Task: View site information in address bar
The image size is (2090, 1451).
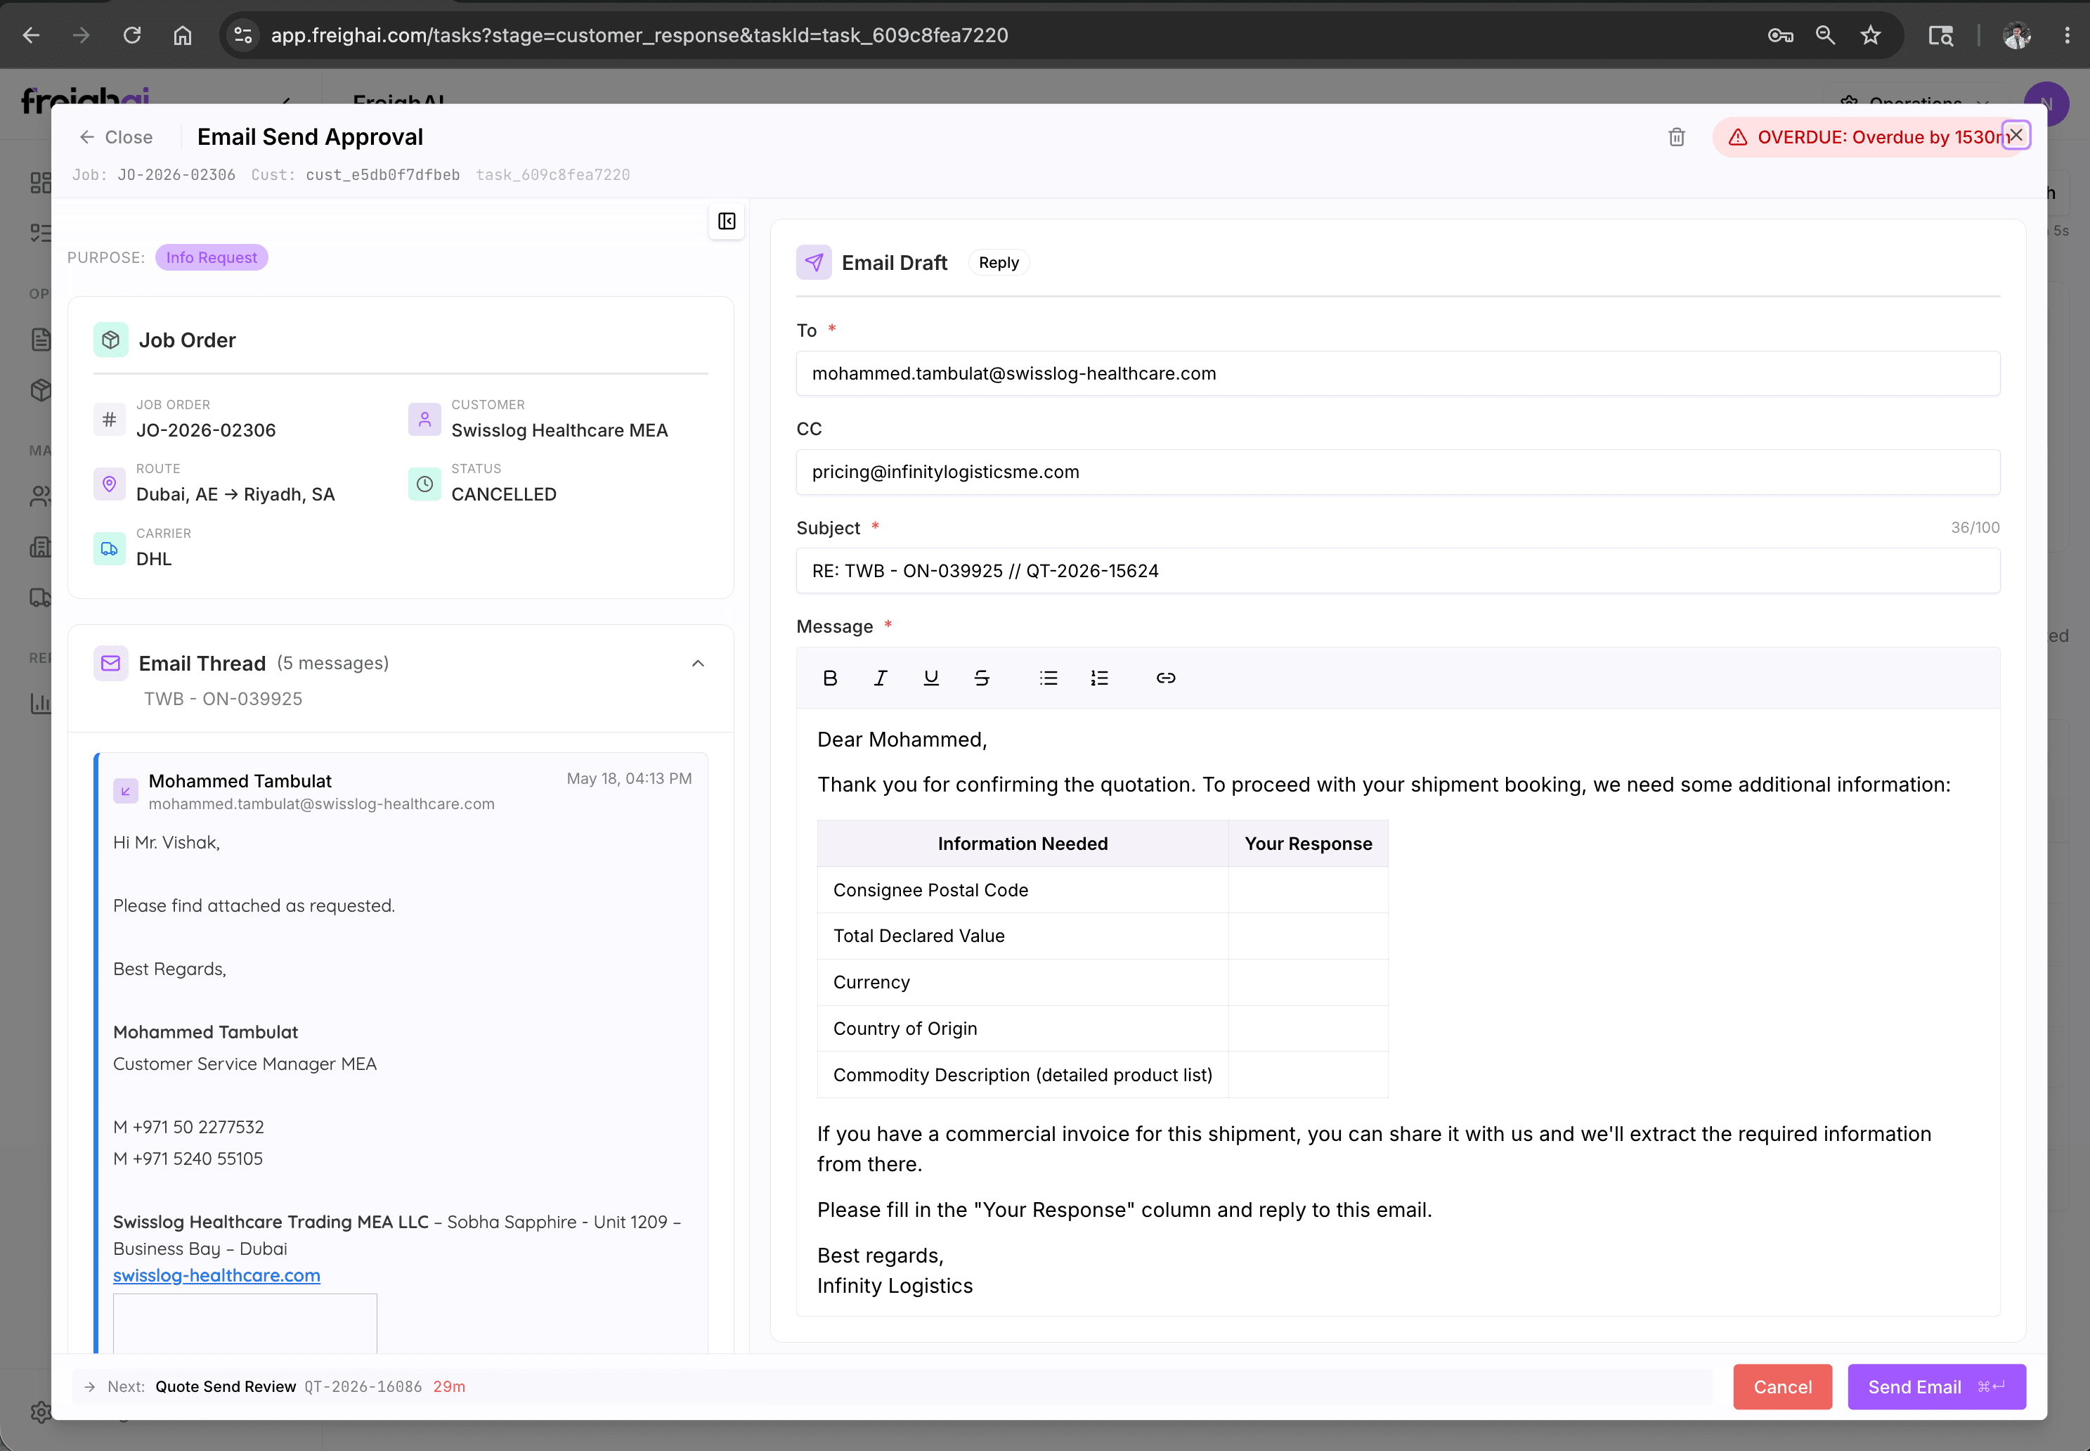Action: pos(242,35)
